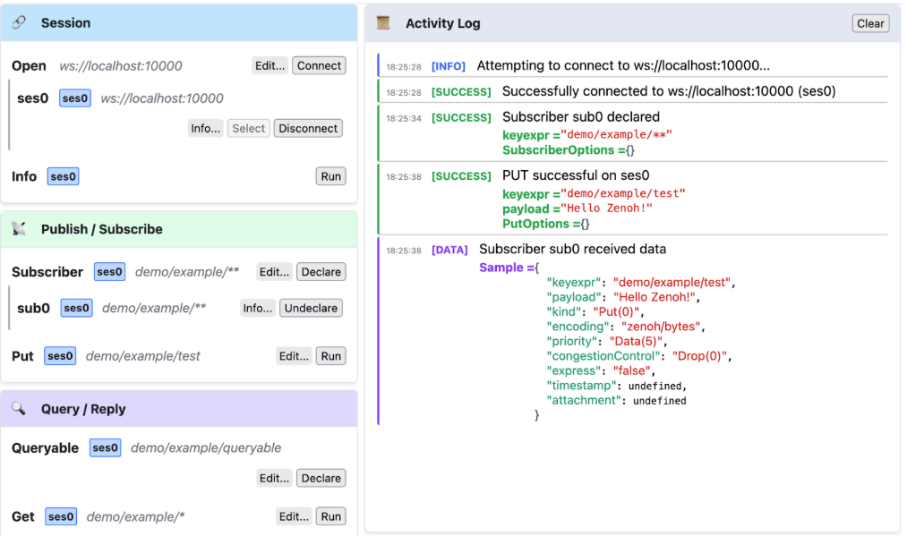Click the Activity Log scroll icon
This screenshot has height=536, width=907.
(382, 22)
